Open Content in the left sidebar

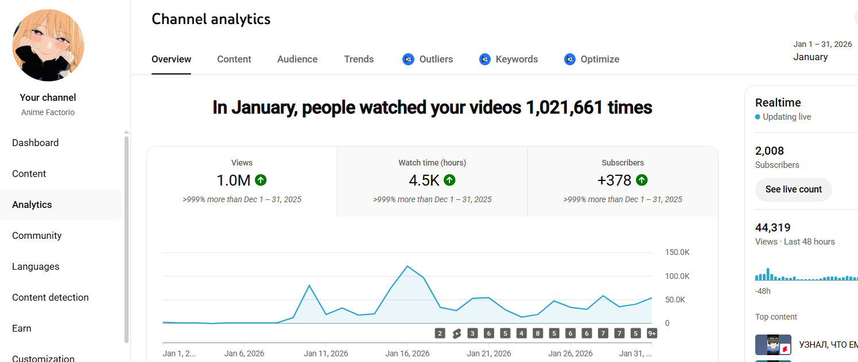[61, 174]
